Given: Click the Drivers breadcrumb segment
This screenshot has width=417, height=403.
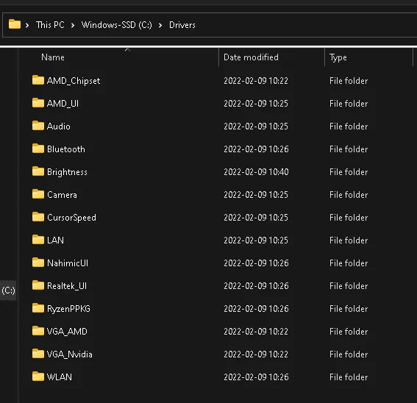Looking at the screenshot, I should coord(182,25).
